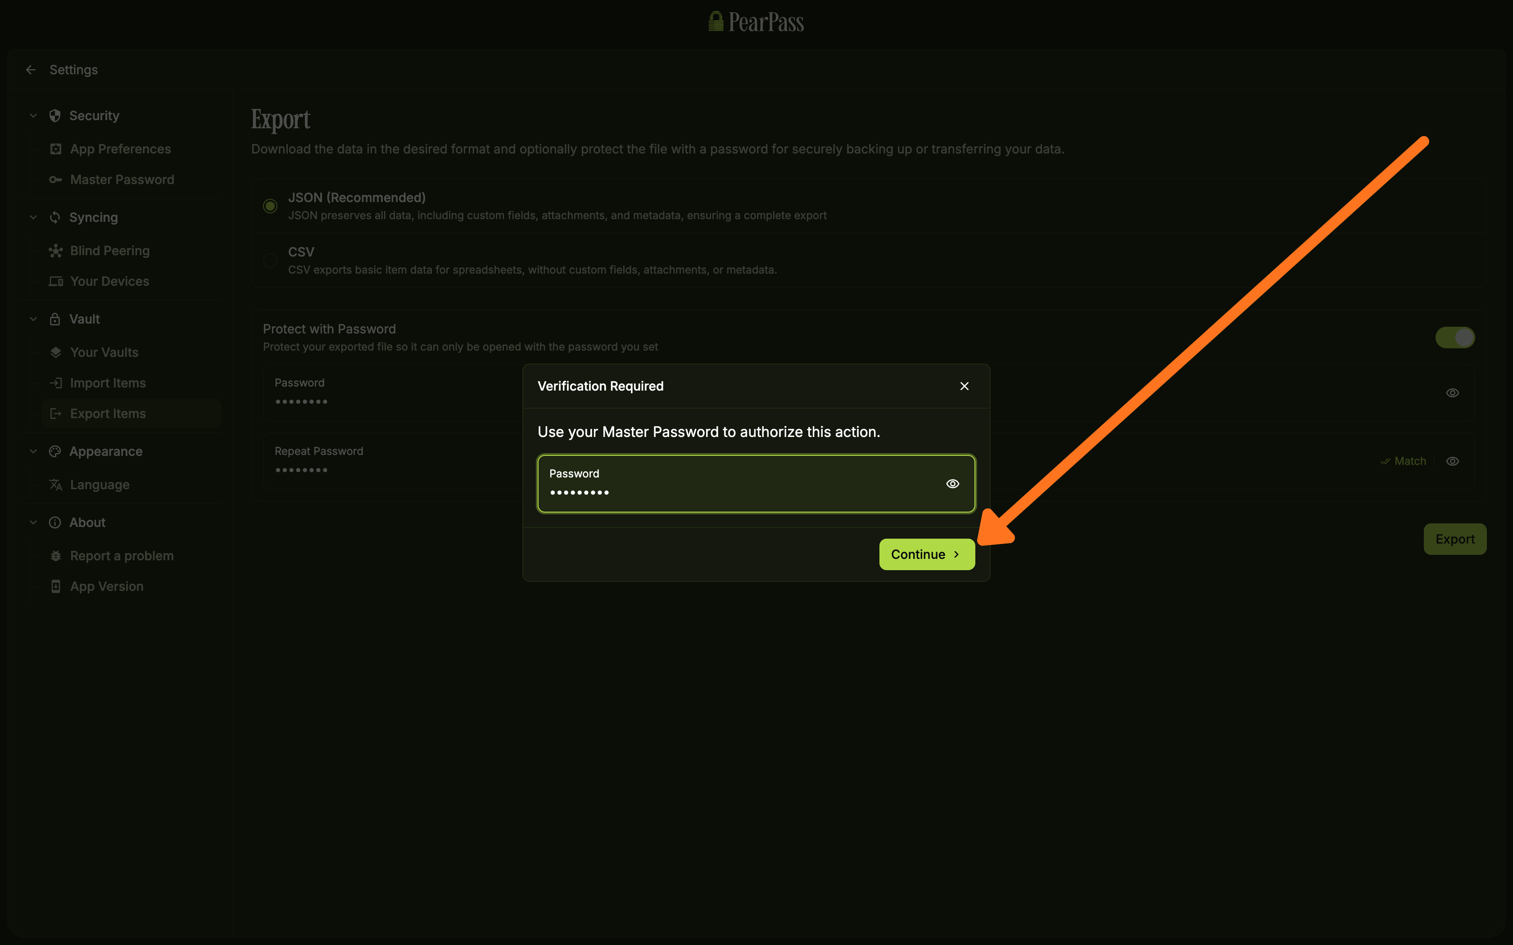Click the Your Devices icon

click(56, 281)
